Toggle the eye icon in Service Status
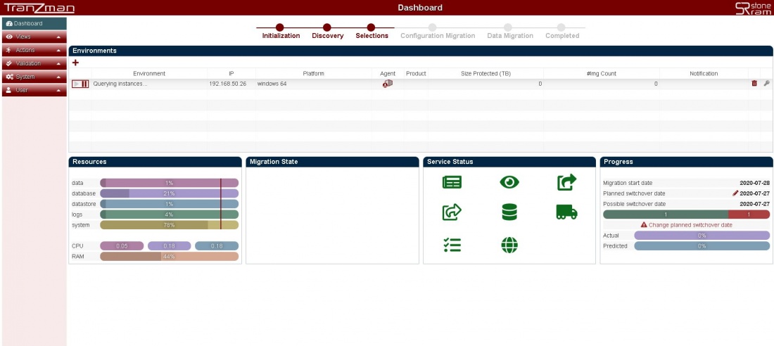774x346 pixels. (509, 182)
